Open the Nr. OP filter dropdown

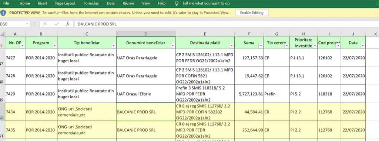click(x=22, y=46)
